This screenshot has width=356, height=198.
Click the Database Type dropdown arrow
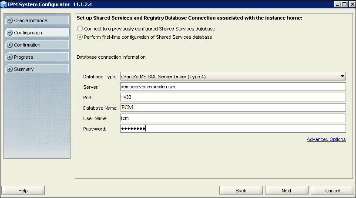pyautogui.click(x=343, y=77)
